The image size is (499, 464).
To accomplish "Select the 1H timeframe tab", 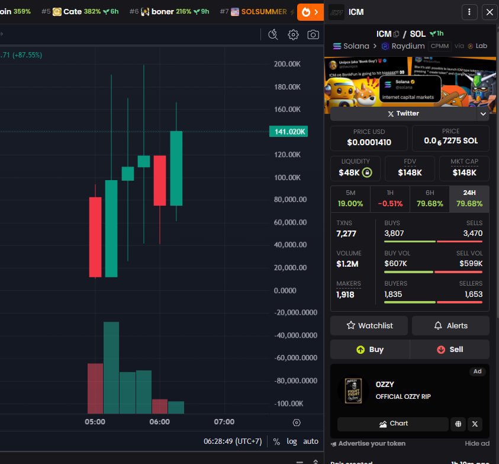I will (390, 199).
